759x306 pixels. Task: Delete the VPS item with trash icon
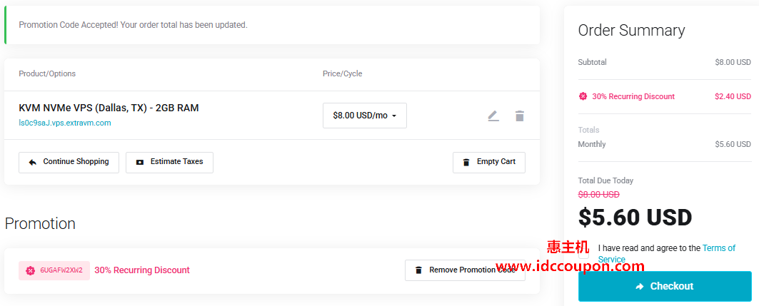520,116
